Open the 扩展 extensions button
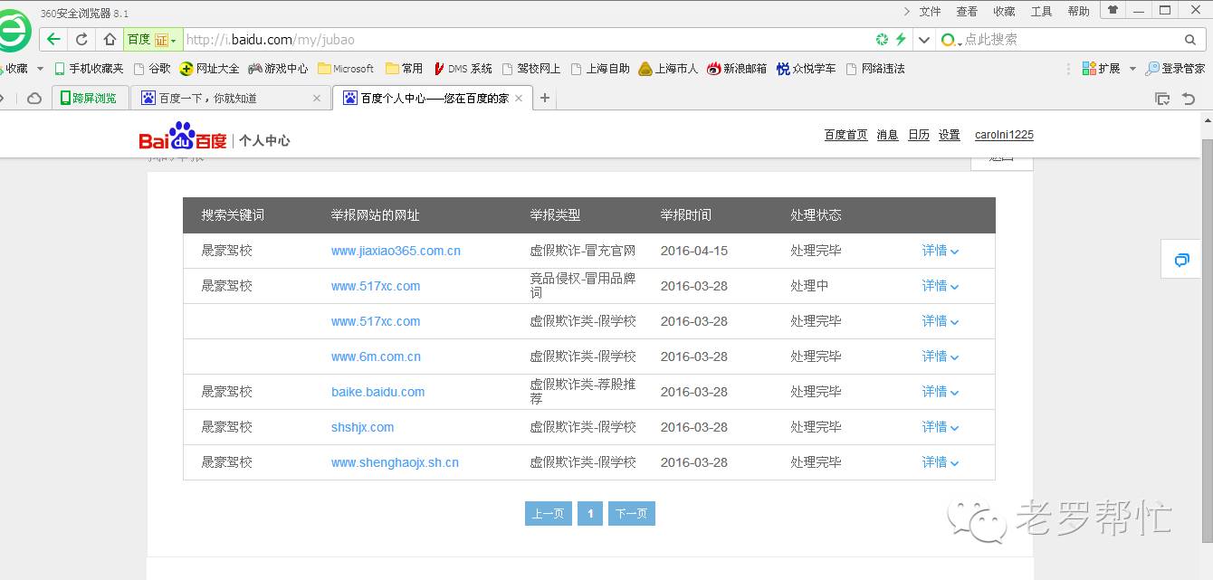 coord(1102,69)
